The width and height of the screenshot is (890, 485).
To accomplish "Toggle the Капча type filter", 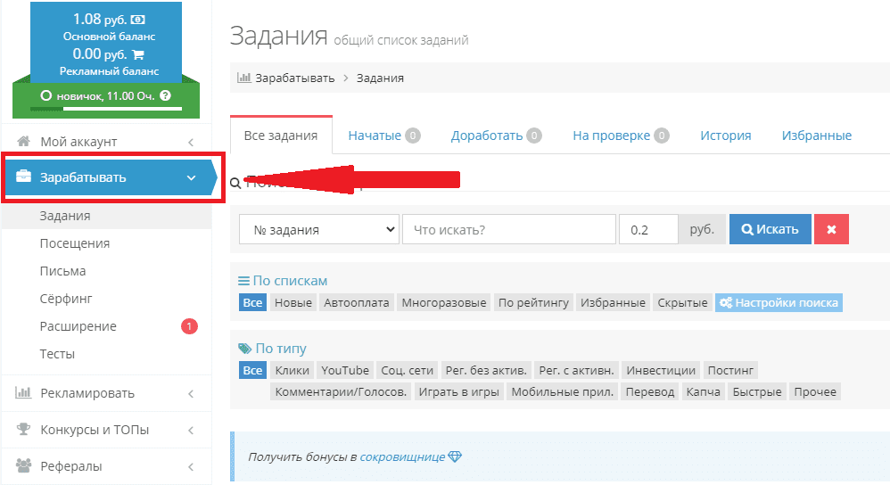I will point(704,391).
